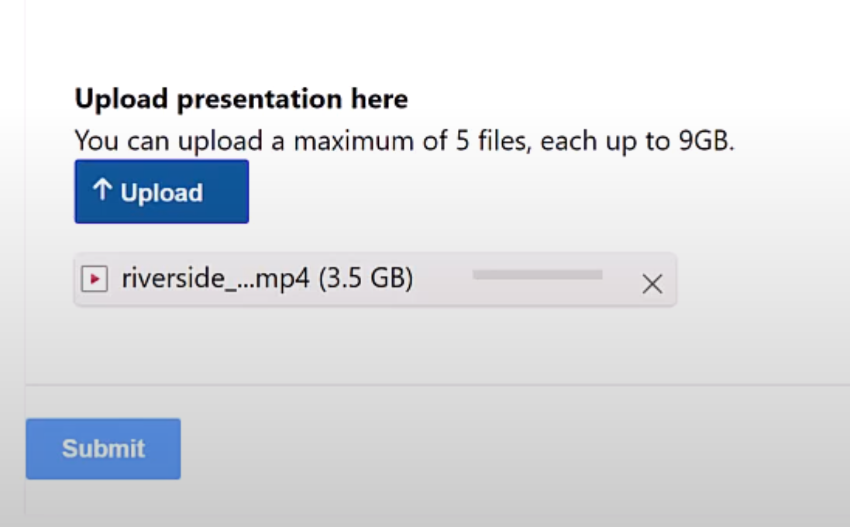Click the "Upload presentation here" heading

point(241,99)
